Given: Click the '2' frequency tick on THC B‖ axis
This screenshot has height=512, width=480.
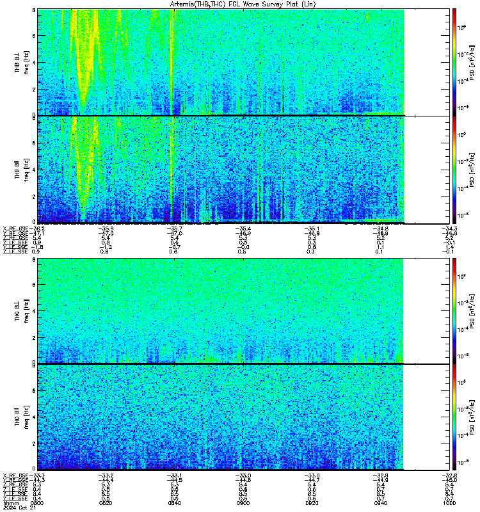Looking at the screenshot, I should 34,444.
